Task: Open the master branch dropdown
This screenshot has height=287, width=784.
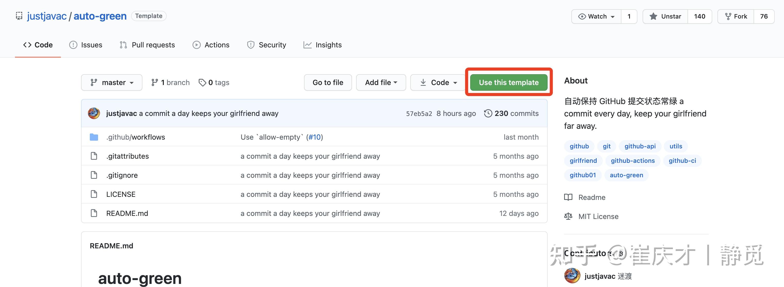Action: [111, 82]
